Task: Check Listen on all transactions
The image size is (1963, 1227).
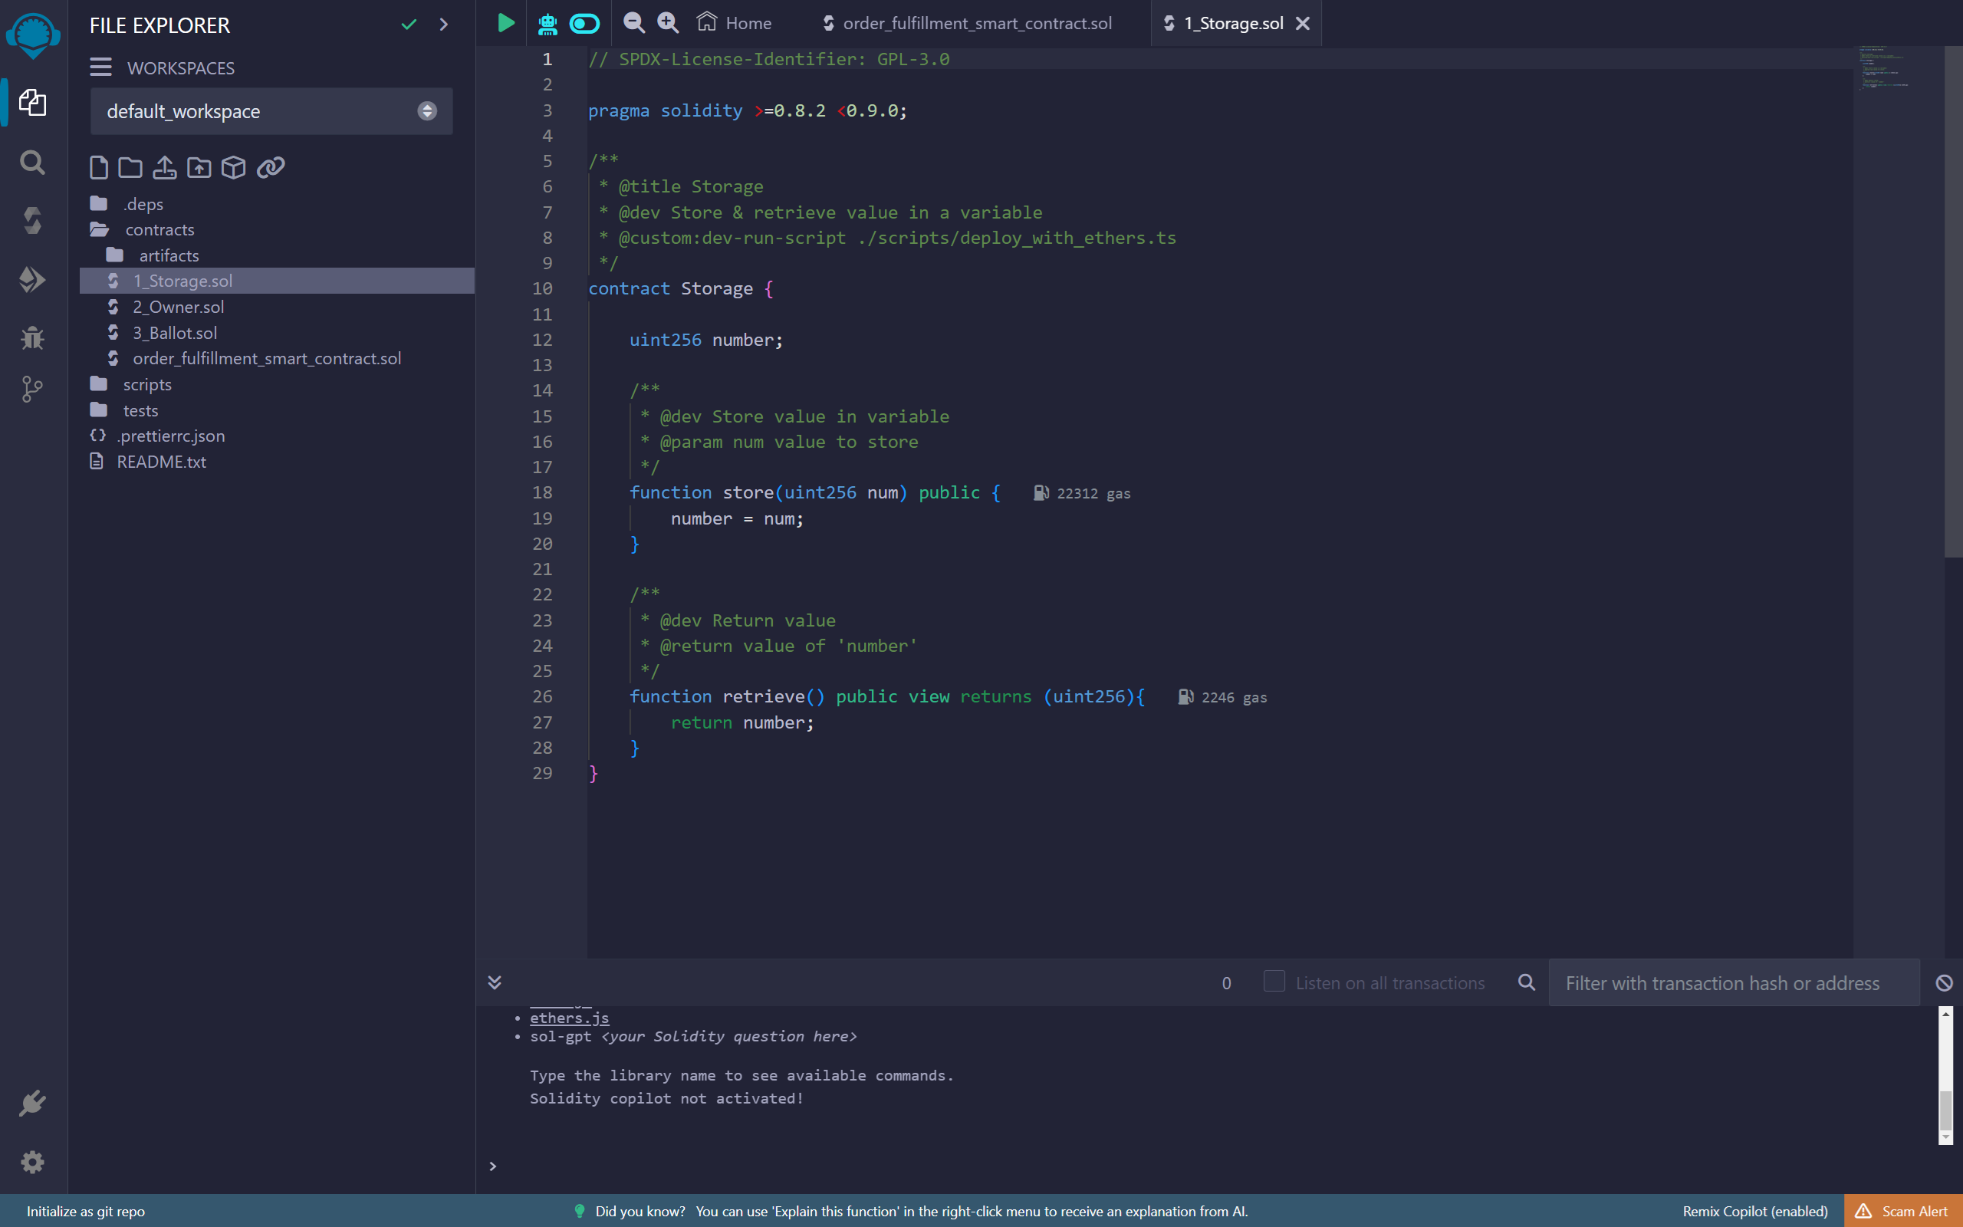Action: [x=1274, y=981]
